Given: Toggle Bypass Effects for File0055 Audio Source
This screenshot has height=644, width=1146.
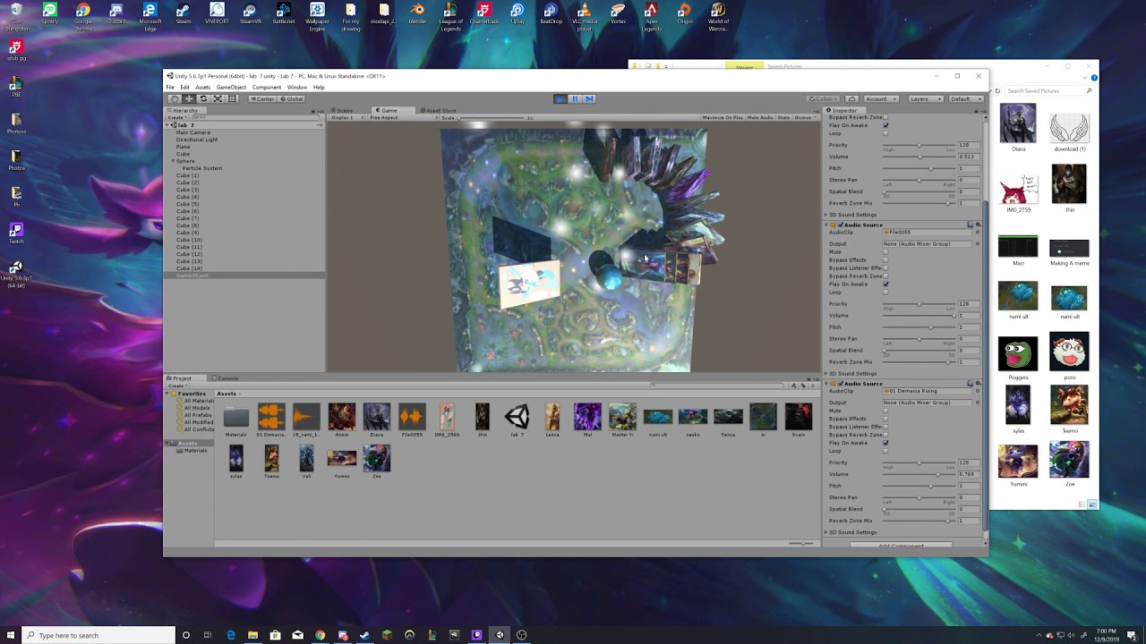Looking at the screenshot, I should (885, 260).
